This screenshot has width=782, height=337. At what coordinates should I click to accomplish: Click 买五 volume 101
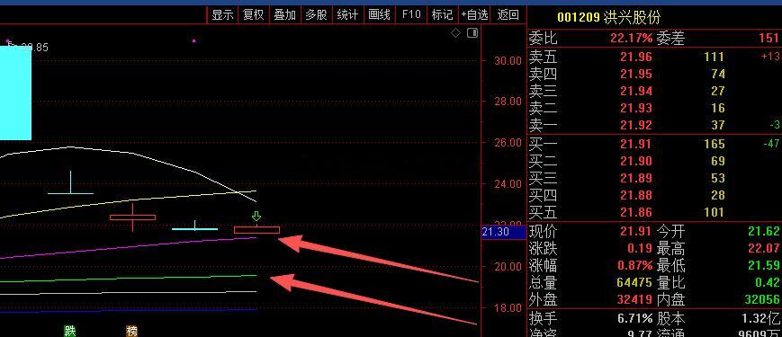(x=715, y=212)
